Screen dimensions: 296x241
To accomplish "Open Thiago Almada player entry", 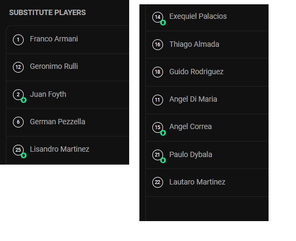I will 207,45.
